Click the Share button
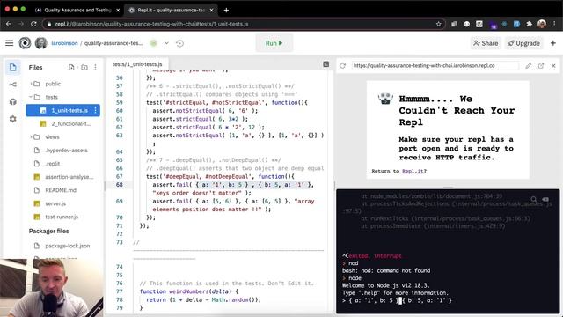 486,43
